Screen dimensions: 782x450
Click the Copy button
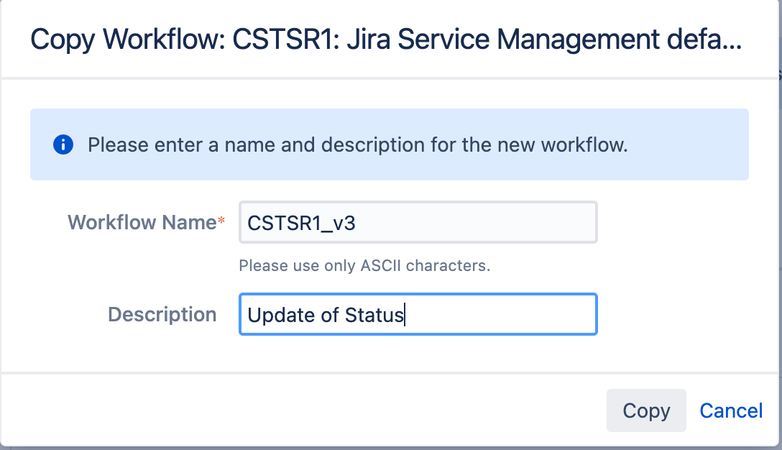[646, 410]
